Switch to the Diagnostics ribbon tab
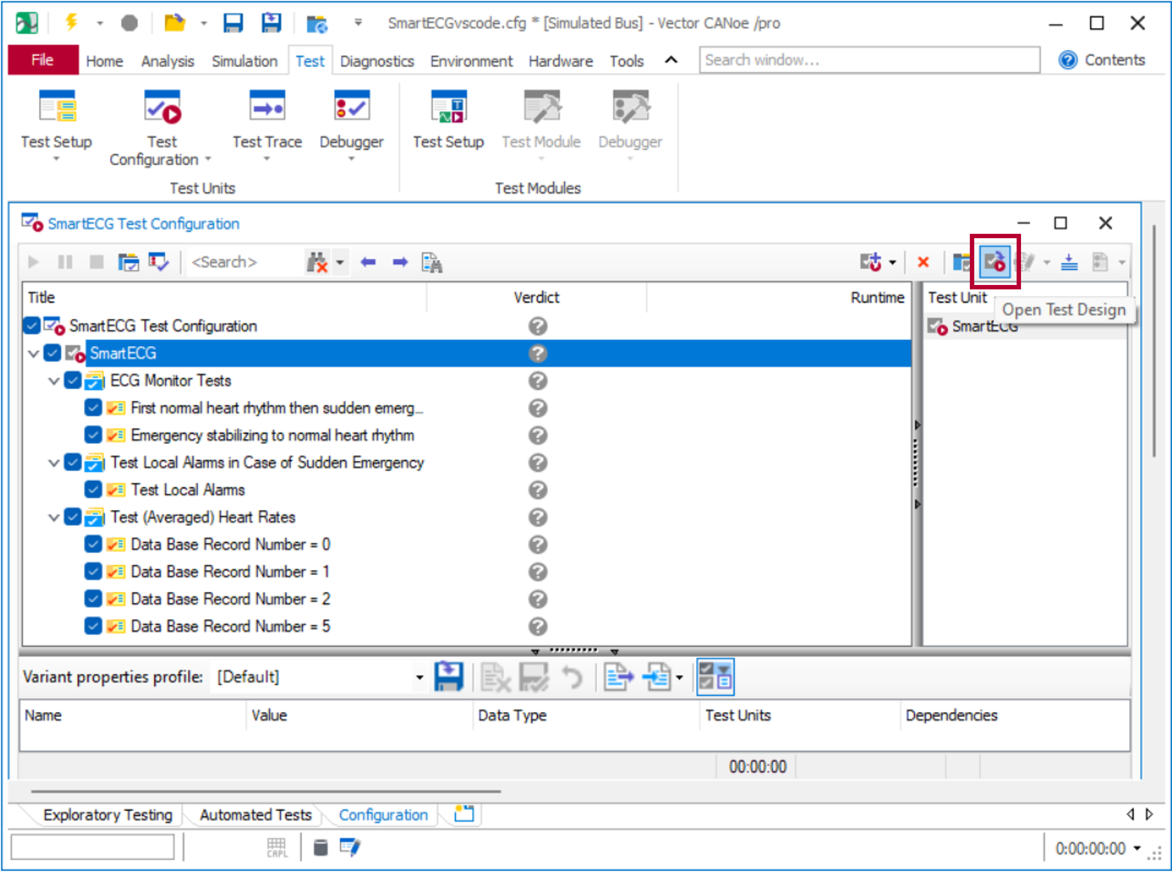1172x873 pixels. pos(377,61)
